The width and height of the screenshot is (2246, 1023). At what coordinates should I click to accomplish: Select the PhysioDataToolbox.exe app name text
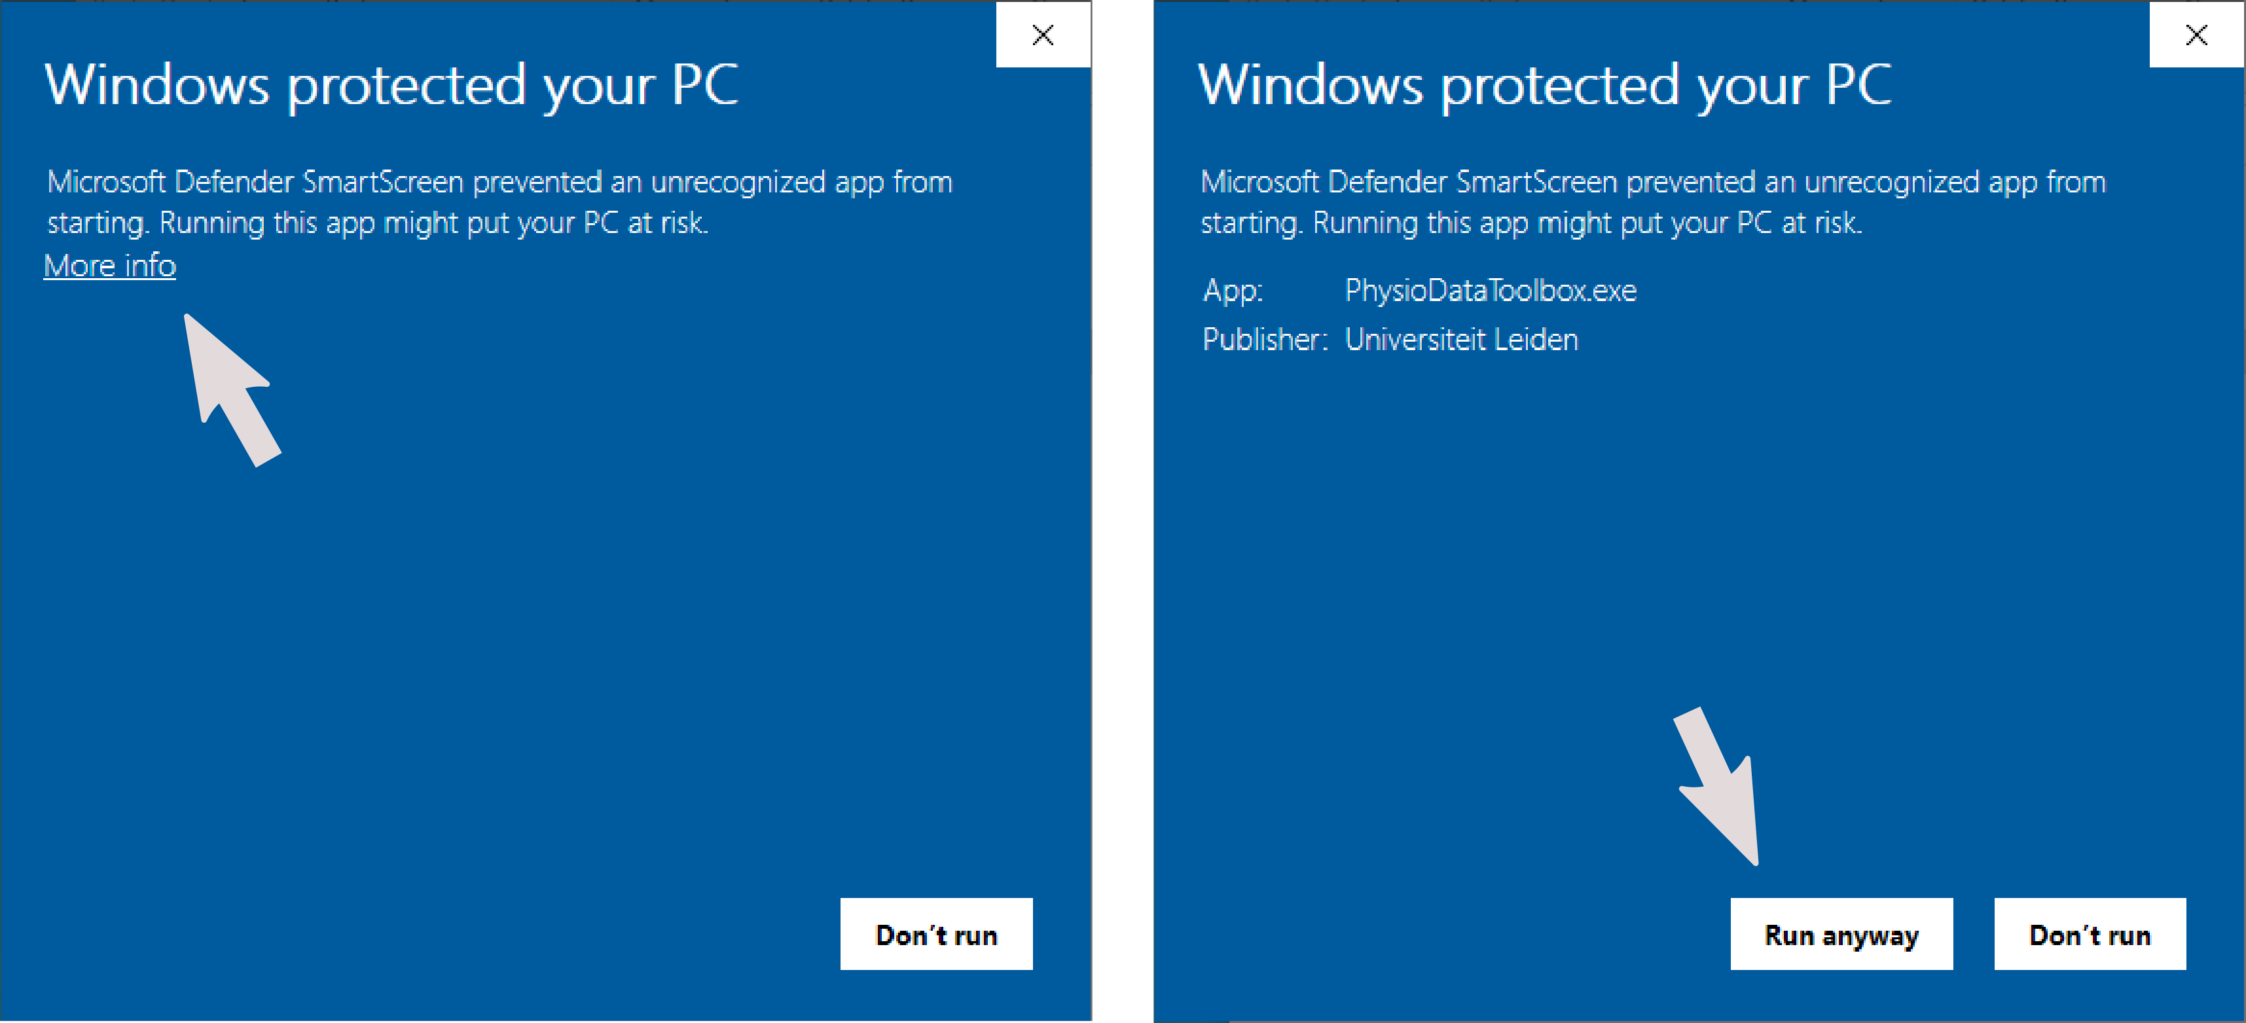click(x=1490, y=290)
